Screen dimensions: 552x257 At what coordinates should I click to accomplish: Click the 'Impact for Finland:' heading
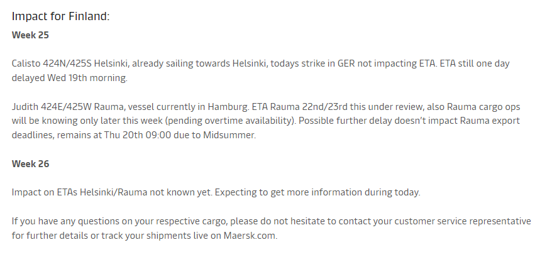(60, 16)
